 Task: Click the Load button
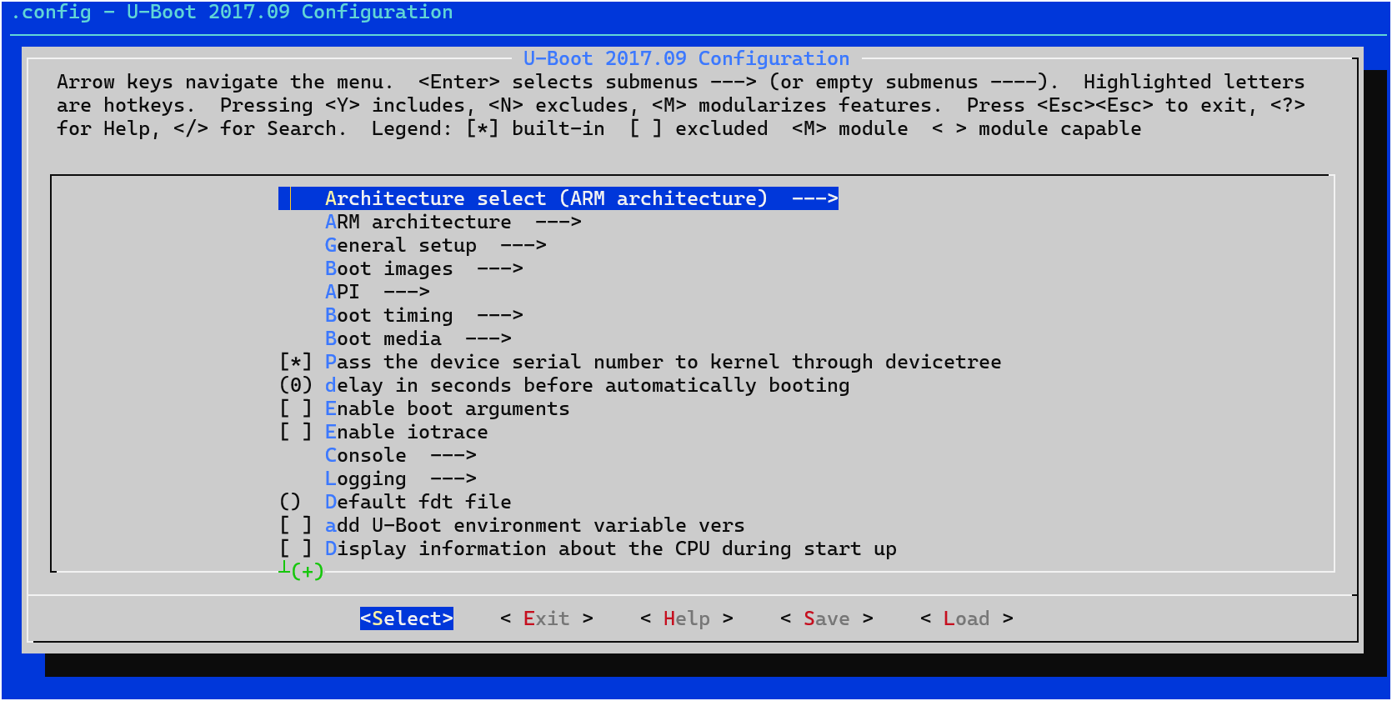tap(967, 618)
